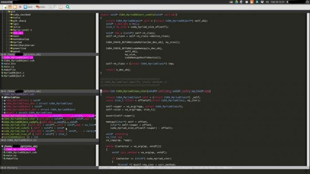The height and width of the screenshot is (174, 310).
Task: Click the Cut scissors toolbar icon
Action: tap(50, 7)
